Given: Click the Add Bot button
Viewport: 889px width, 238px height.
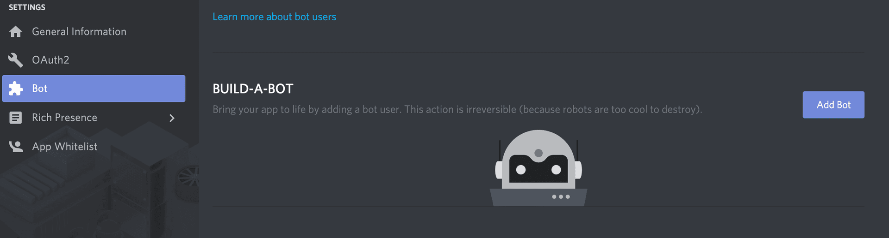Looking at the screenshot, I should coord(833,105).
